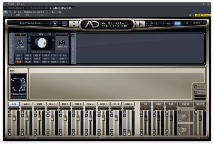
Task: Solo the HIHAT channel strip
Action: [35, 115]
